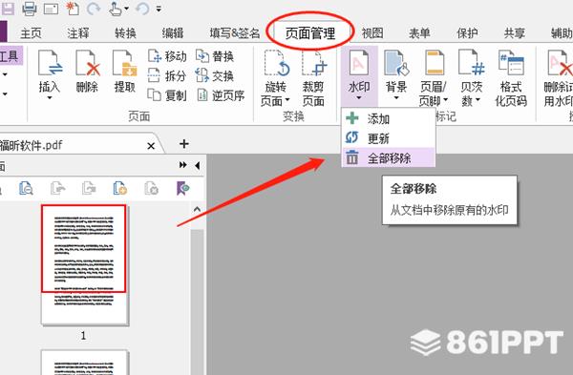Click the 删除 (delete page) icon

pos(88,63)
